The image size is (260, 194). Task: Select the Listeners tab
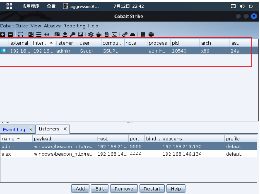tap(49, 129)
